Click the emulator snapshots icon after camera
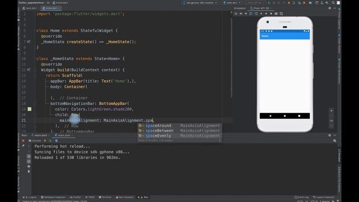The image size is (359, 202). (281, 13)
